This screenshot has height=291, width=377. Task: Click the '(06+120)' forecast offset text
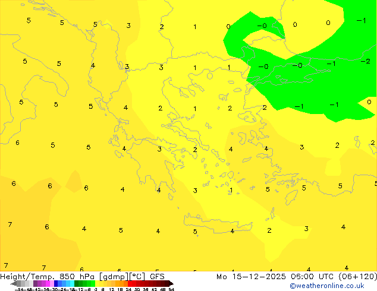click(x=358, y=277)
